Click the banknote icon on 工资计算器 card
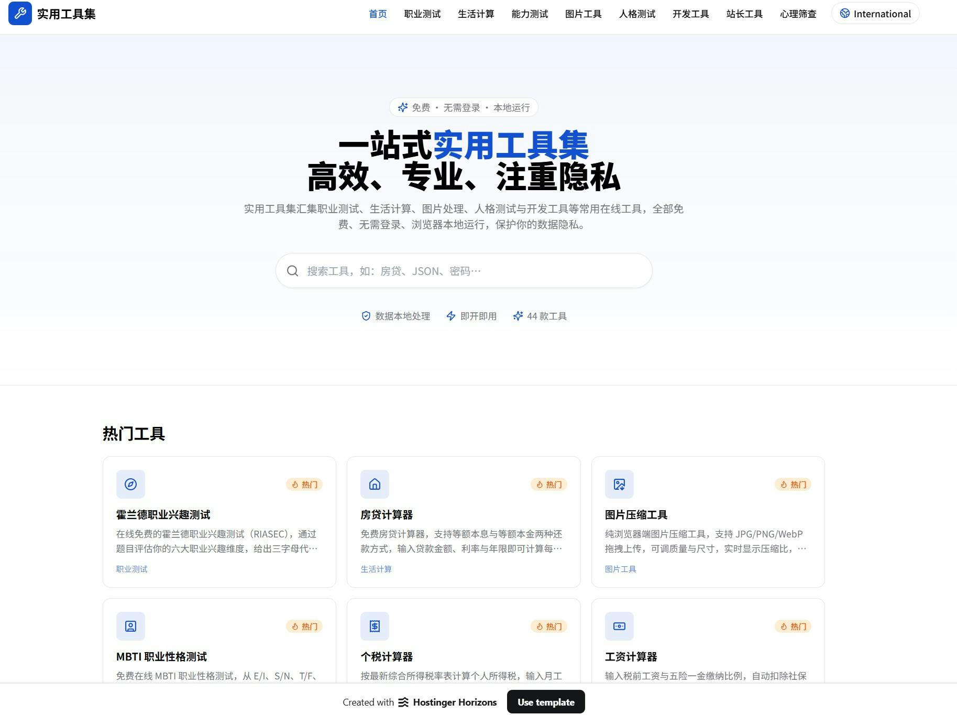This screenshot has height=715, width=957. pos(619,626)
